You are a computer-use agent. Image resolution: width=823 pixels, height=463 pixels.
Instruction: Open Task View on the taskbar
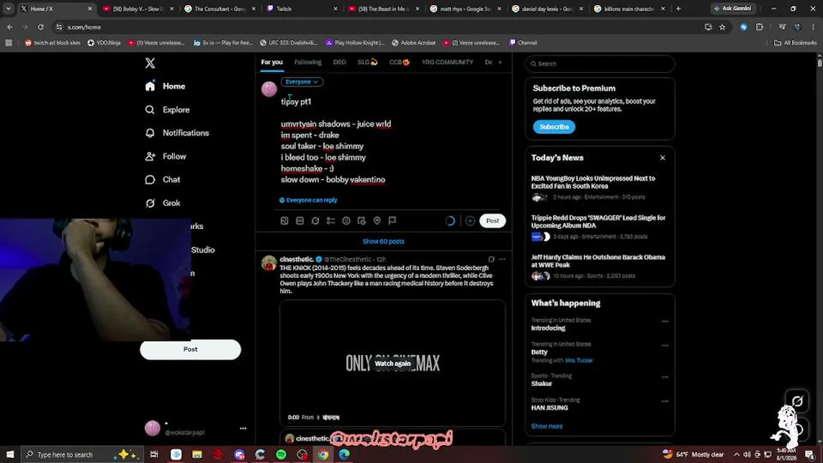(154, 455)
